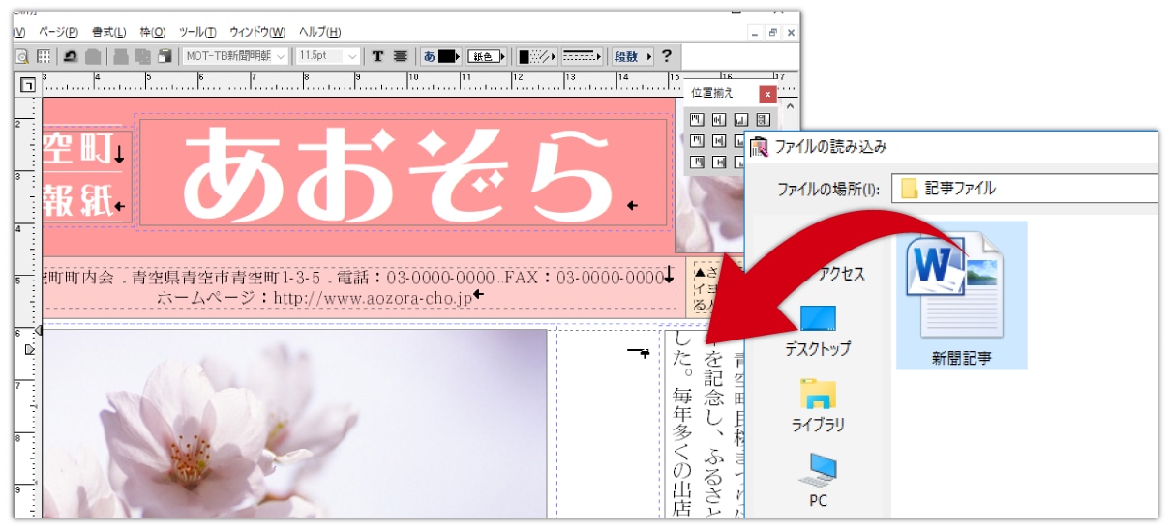Click the 報紙 text frame in the header

pyautogui.click(x=84, y=202)
